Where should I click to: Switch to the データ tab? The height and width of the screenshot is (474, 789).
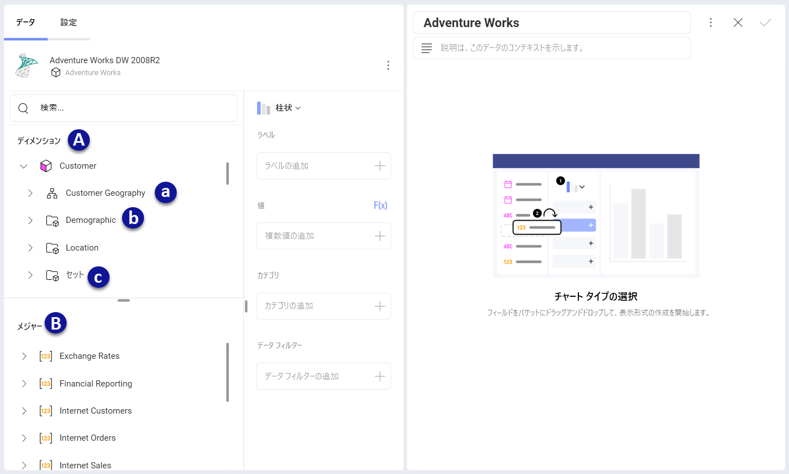[x=25, y=23]
